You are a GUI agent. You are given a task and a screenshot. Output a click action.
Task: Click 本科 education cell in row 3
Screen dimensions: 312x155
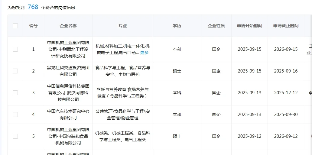tap(177, 93)
